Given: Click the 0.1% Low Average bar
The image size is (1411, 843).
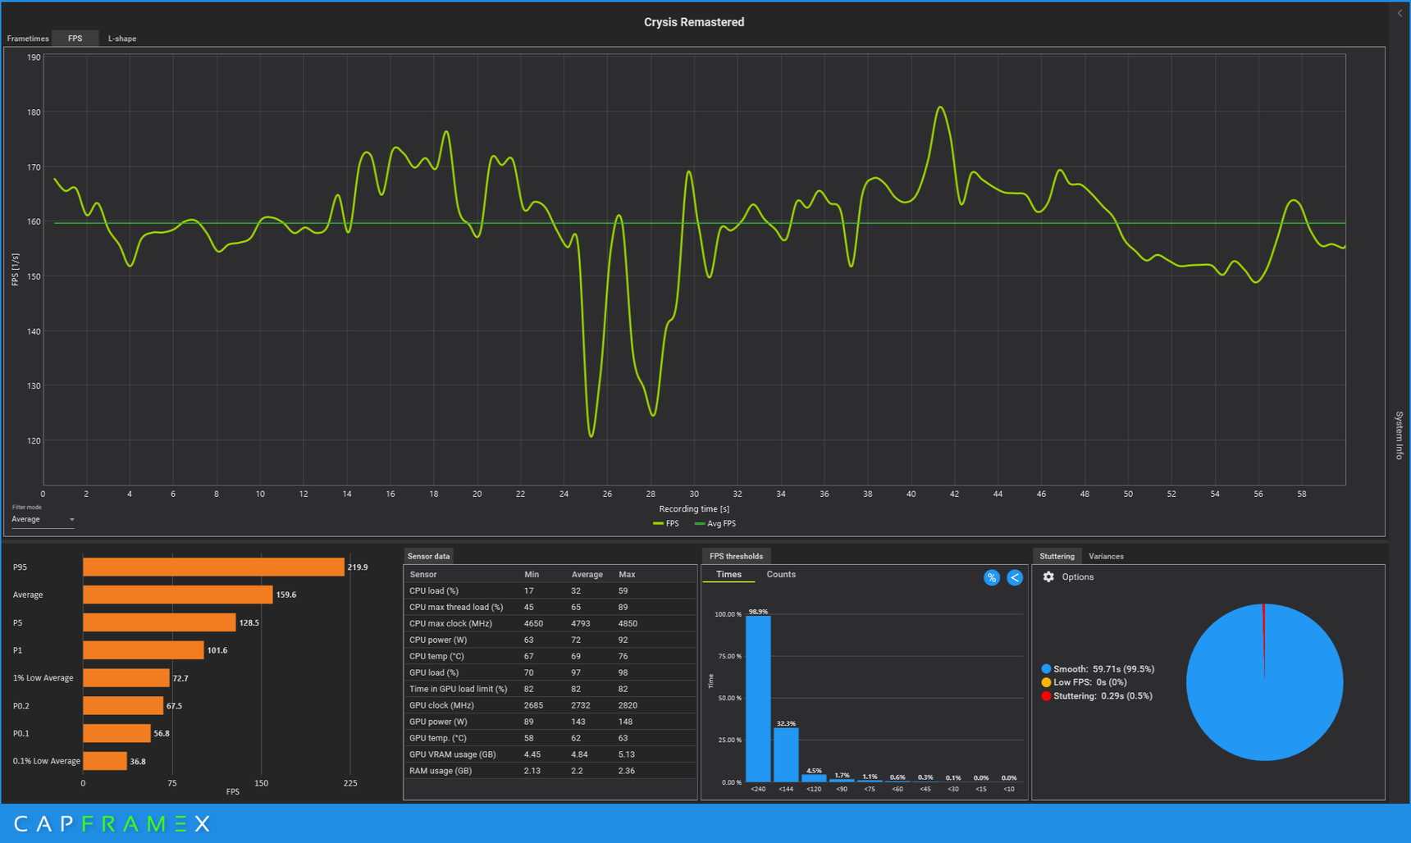Looking at the screenshot, I should (105, 761).
